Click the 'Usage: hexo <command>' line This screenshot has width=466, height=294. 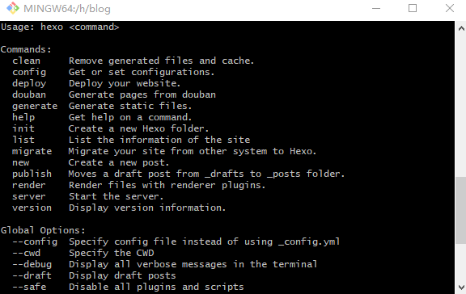pos(60,27)
